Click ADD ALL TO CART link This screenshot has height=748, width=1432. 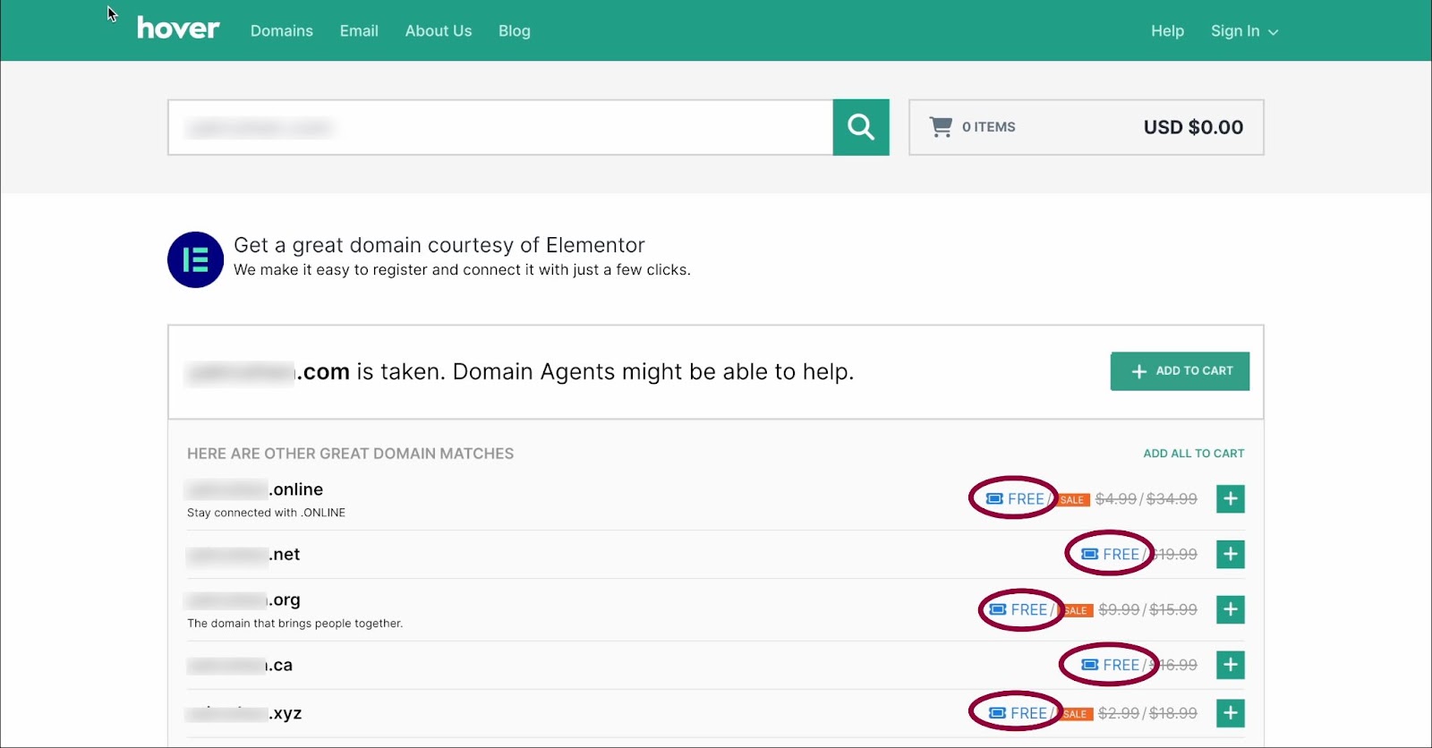[x=1194, y=454]
